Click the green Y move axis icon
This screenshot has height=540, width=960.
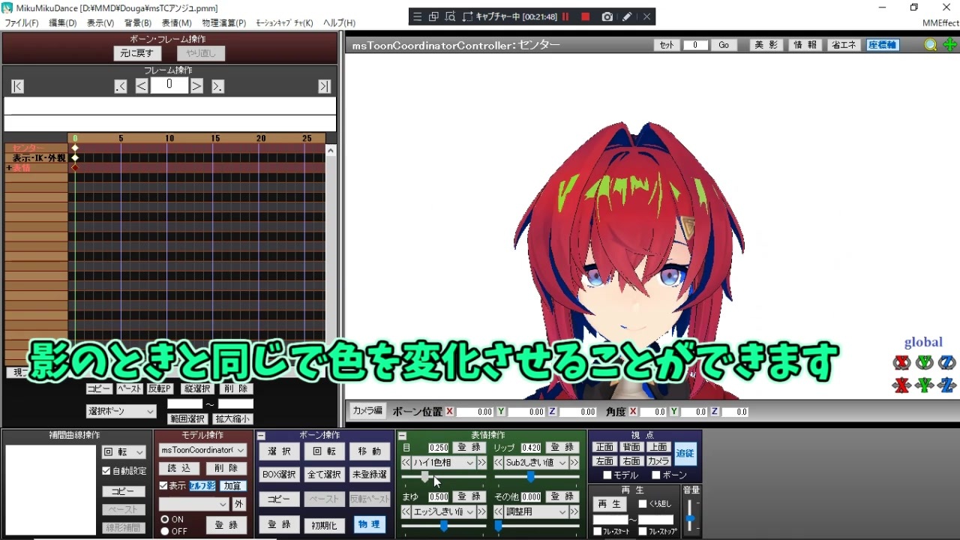click(x=925, y=385)
